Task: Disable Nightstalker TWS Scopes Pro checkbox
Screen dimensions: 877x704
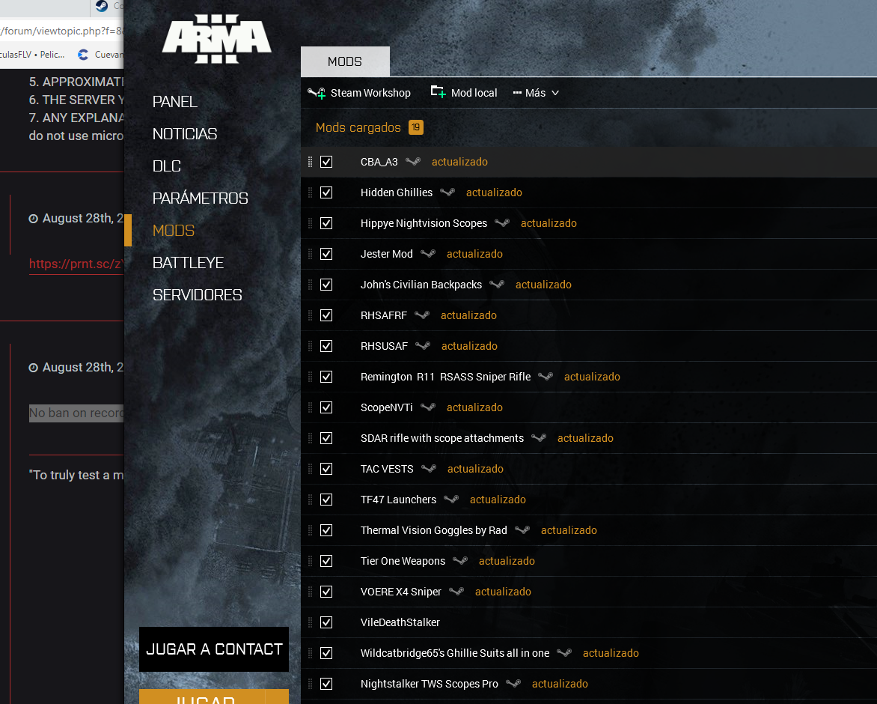Action: 326,685
